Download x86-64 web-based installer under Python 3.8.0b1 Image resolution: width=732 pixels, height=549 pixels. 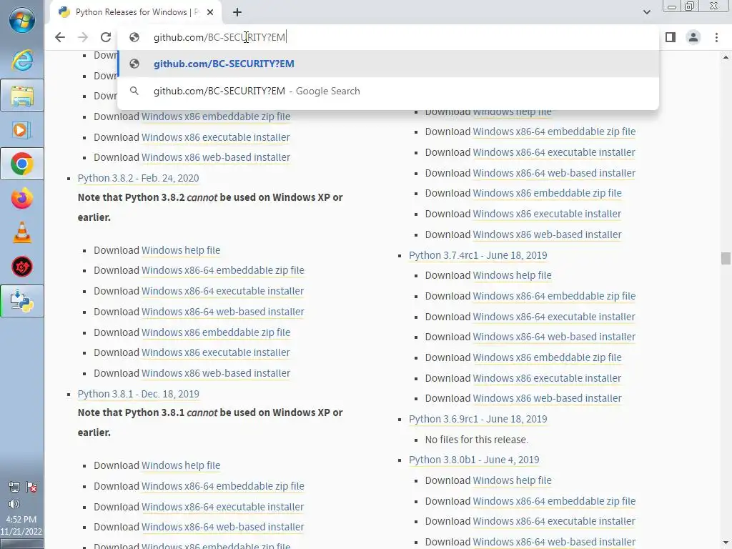(x=554, y=542)
